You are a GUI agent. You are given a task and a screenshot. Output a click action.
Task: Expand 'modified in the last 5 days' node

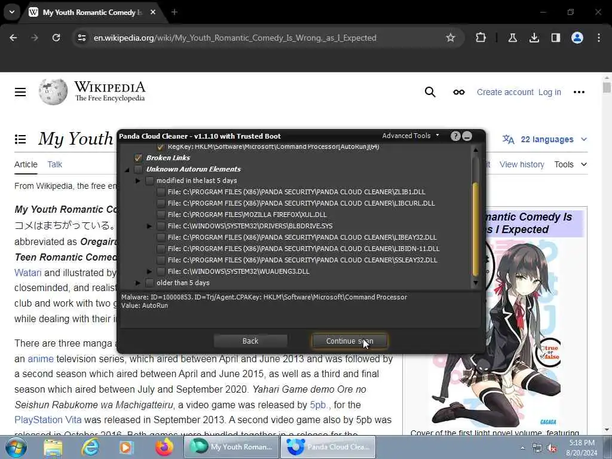[138, 180]
